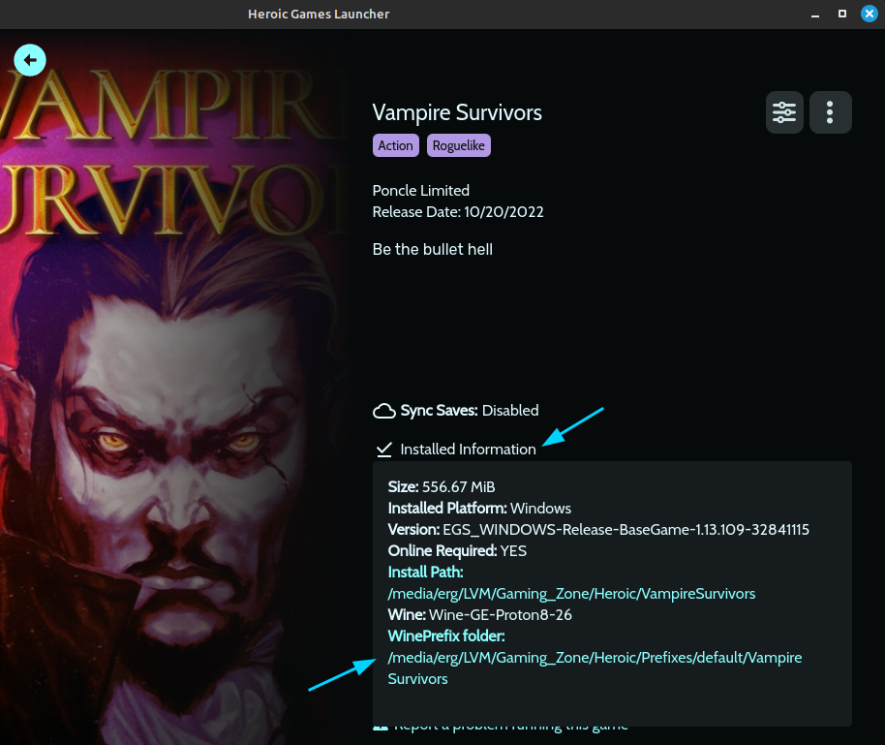This screenshot has height=745, width=885.
Task: Click the Online Required: YES entry
Action: pyautogui.click(x=457, y=550)
